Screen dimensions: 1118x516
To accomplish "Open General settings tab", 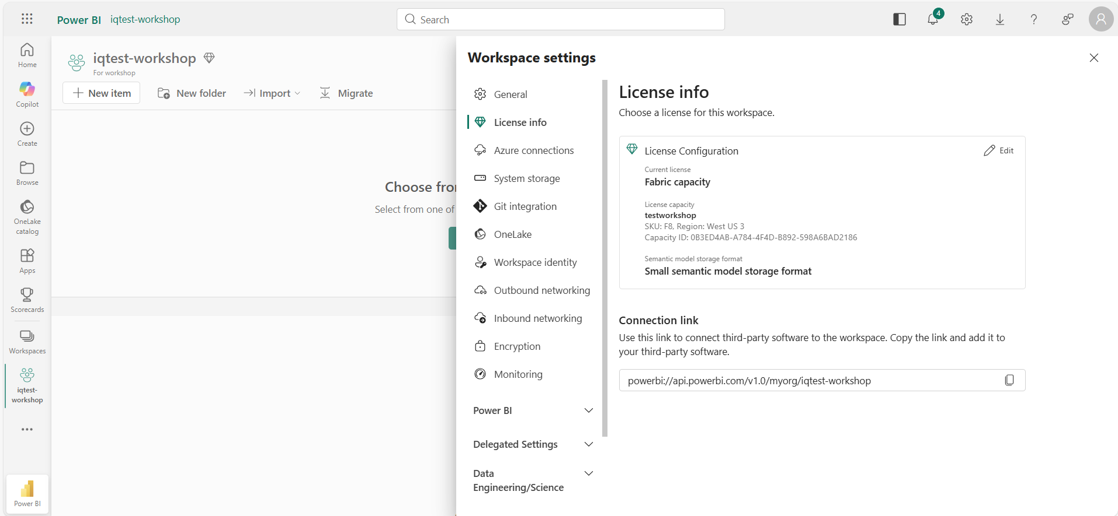I will pos(533,94).
